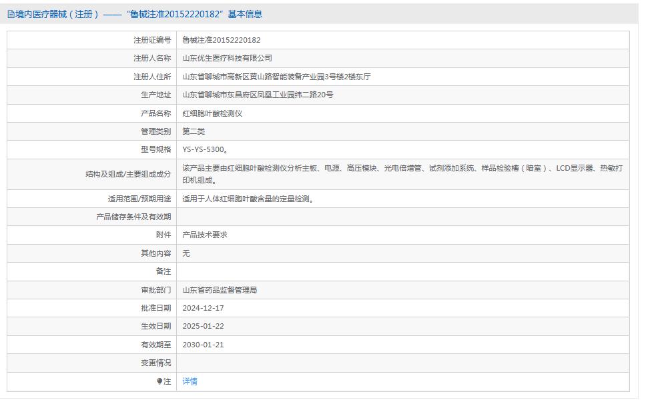The width and height of the screenshot is (648, 402).
Task: Click the 审批部门 label
Action: click(155, 290)
